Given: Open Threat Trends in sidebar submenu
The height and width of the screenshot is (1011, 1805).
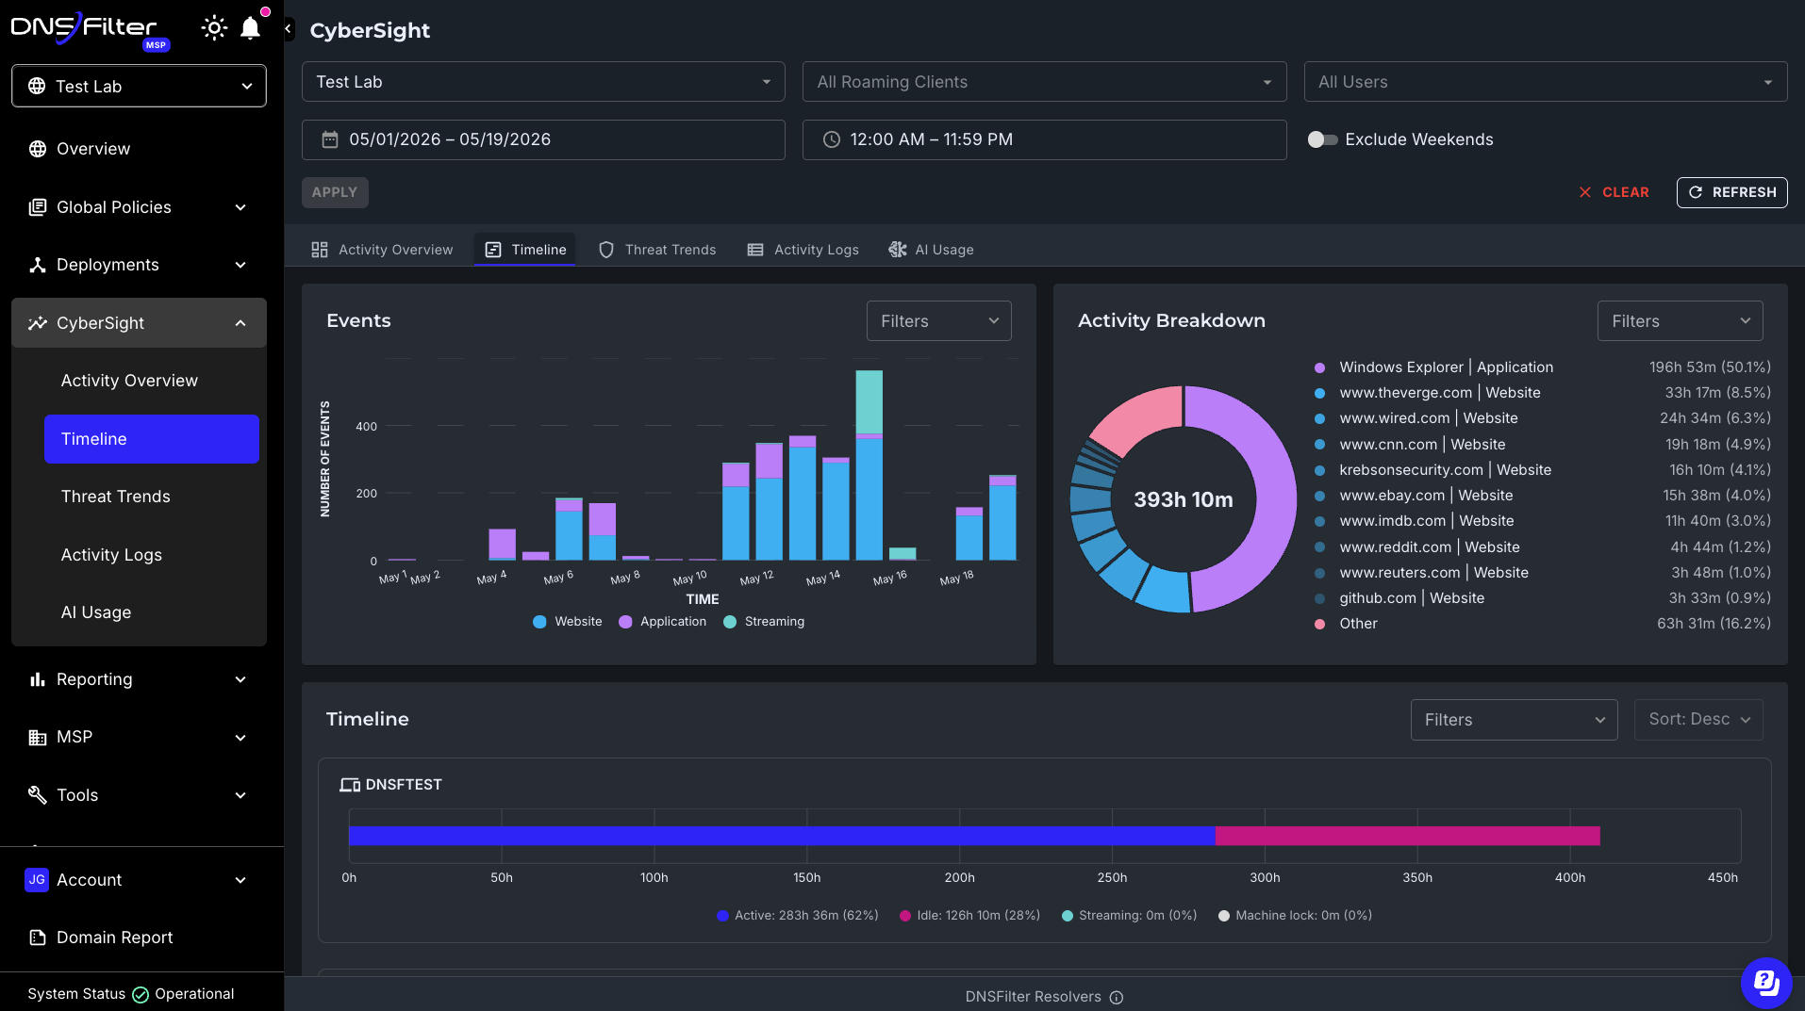Looking at the screenshot, I should [152, 497].
